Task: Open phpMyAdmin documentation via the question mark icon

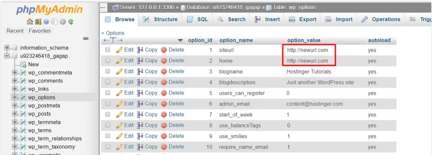Action: (47, 22)
